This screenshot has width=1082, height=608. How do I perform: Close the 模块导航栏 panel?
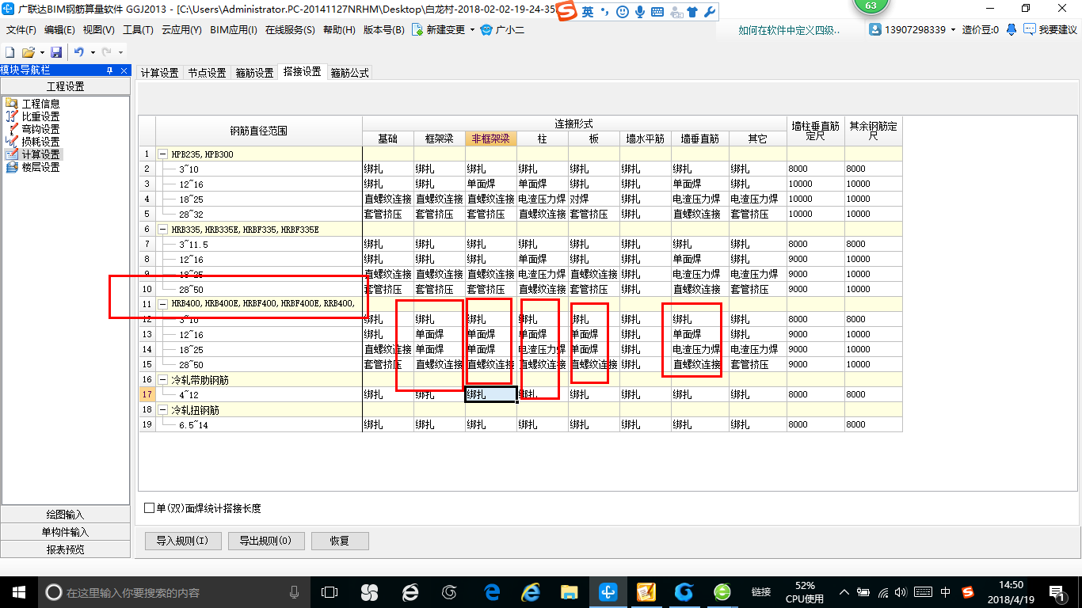[124, 70]
